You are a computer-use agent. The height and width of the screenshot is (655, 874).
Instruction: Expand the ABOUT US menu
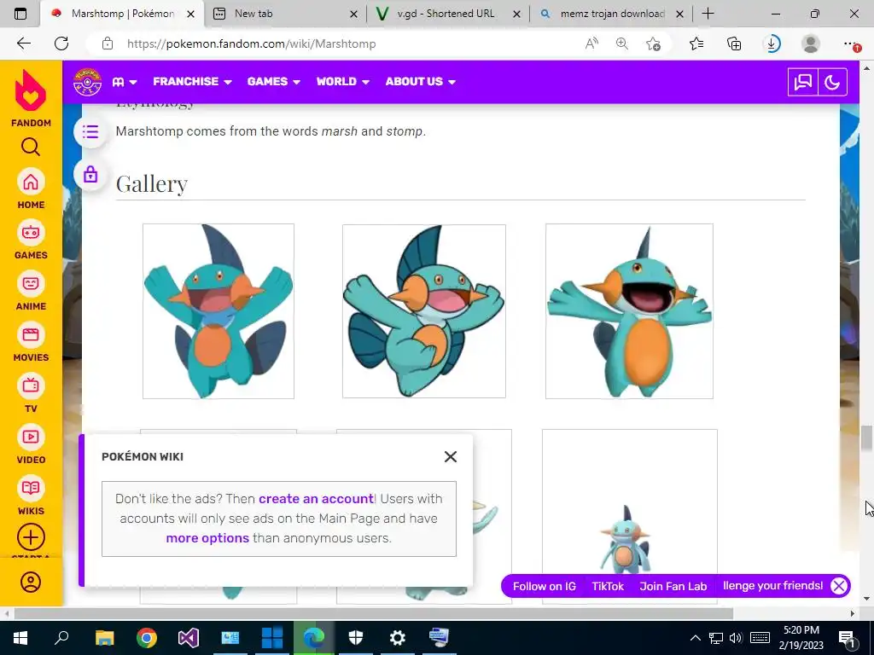[x=420, y=81]
